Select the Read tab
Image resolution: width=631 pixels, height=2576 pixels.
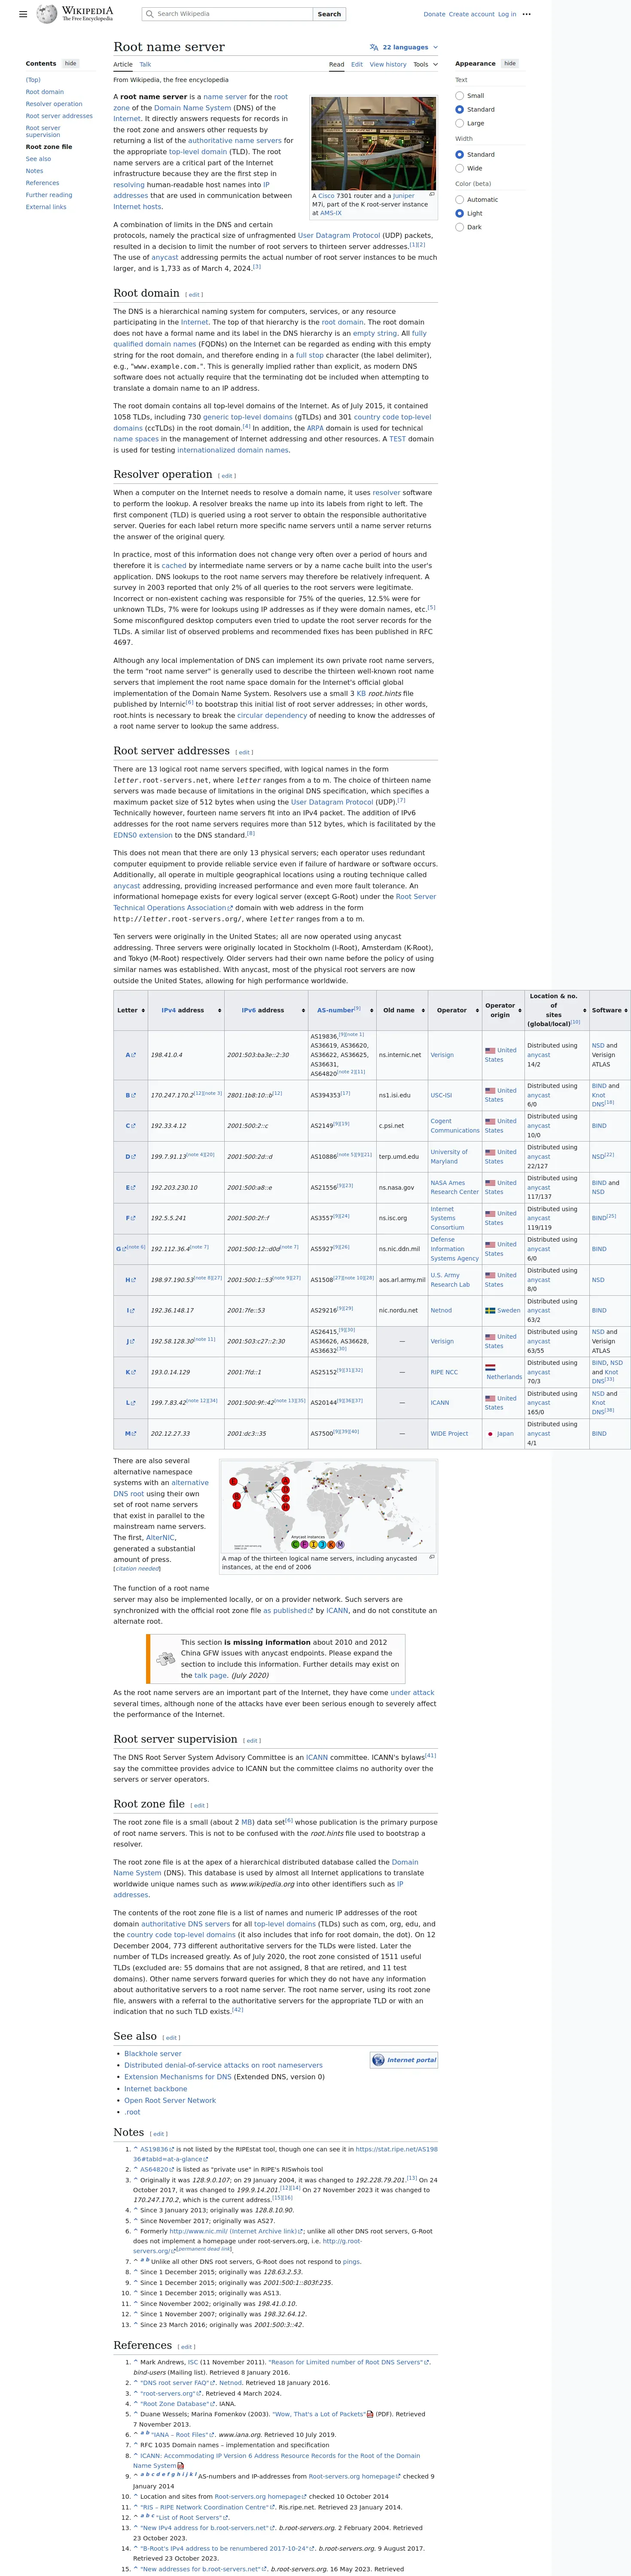tap(337, 64)
